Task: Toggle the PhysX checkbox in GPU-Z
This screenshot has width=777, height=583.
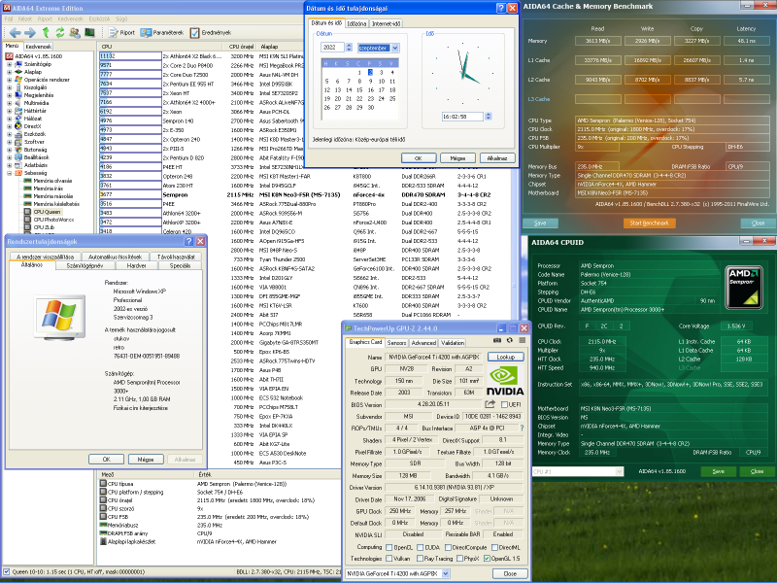Action: [x=459, y=559]
